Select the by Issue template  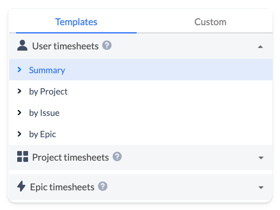44,113
